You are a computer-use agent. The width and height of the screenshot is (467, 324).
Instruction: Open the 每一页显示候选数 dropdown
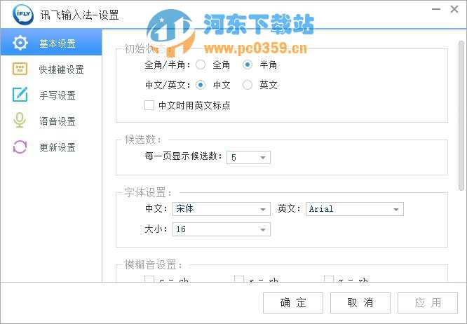pyautogui.click(x=248, y=157)
